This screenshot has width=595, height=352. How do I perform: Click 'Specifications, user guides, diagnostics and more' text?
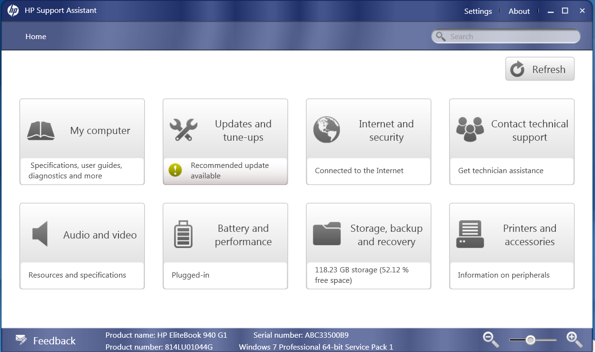pos(75,171)
